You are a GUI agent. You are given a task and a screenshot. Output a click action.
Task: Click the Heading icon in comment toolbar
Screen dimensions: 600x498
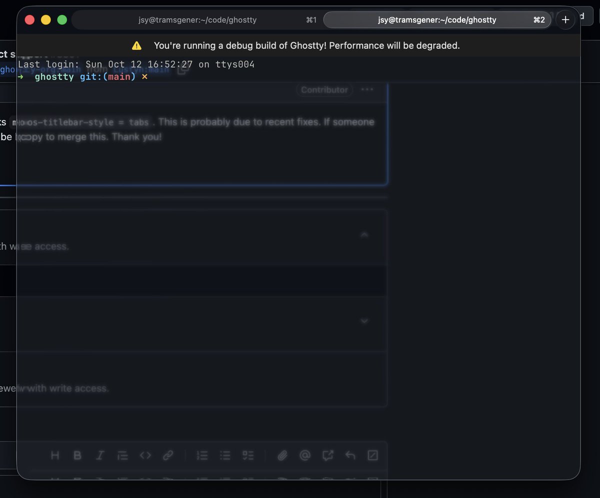click(55, 455)
